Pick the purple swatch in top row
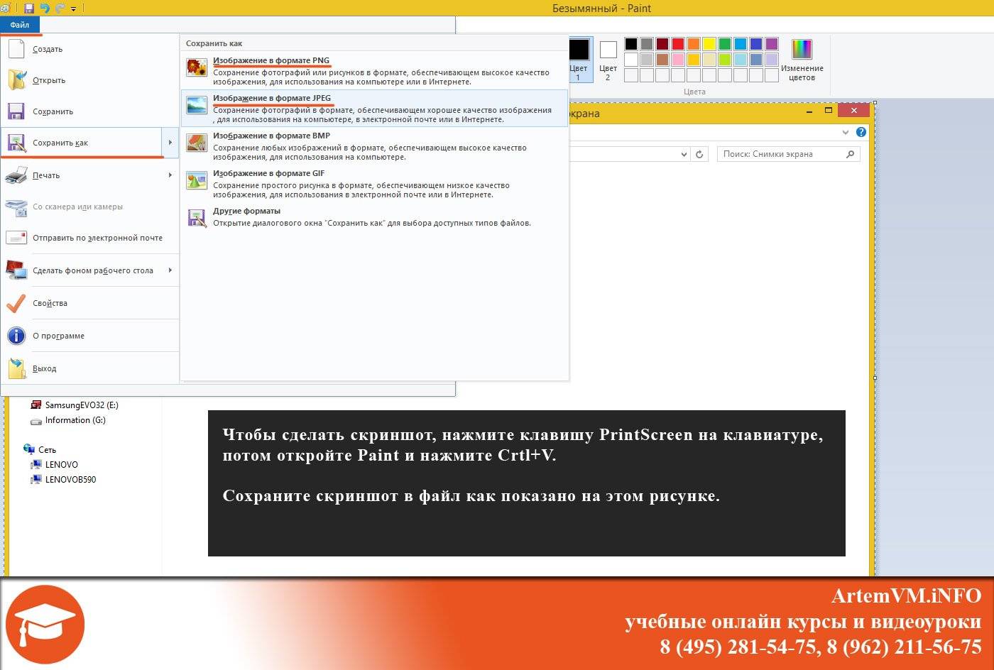This screenshot has width=994, height=670. coord(772,44)
